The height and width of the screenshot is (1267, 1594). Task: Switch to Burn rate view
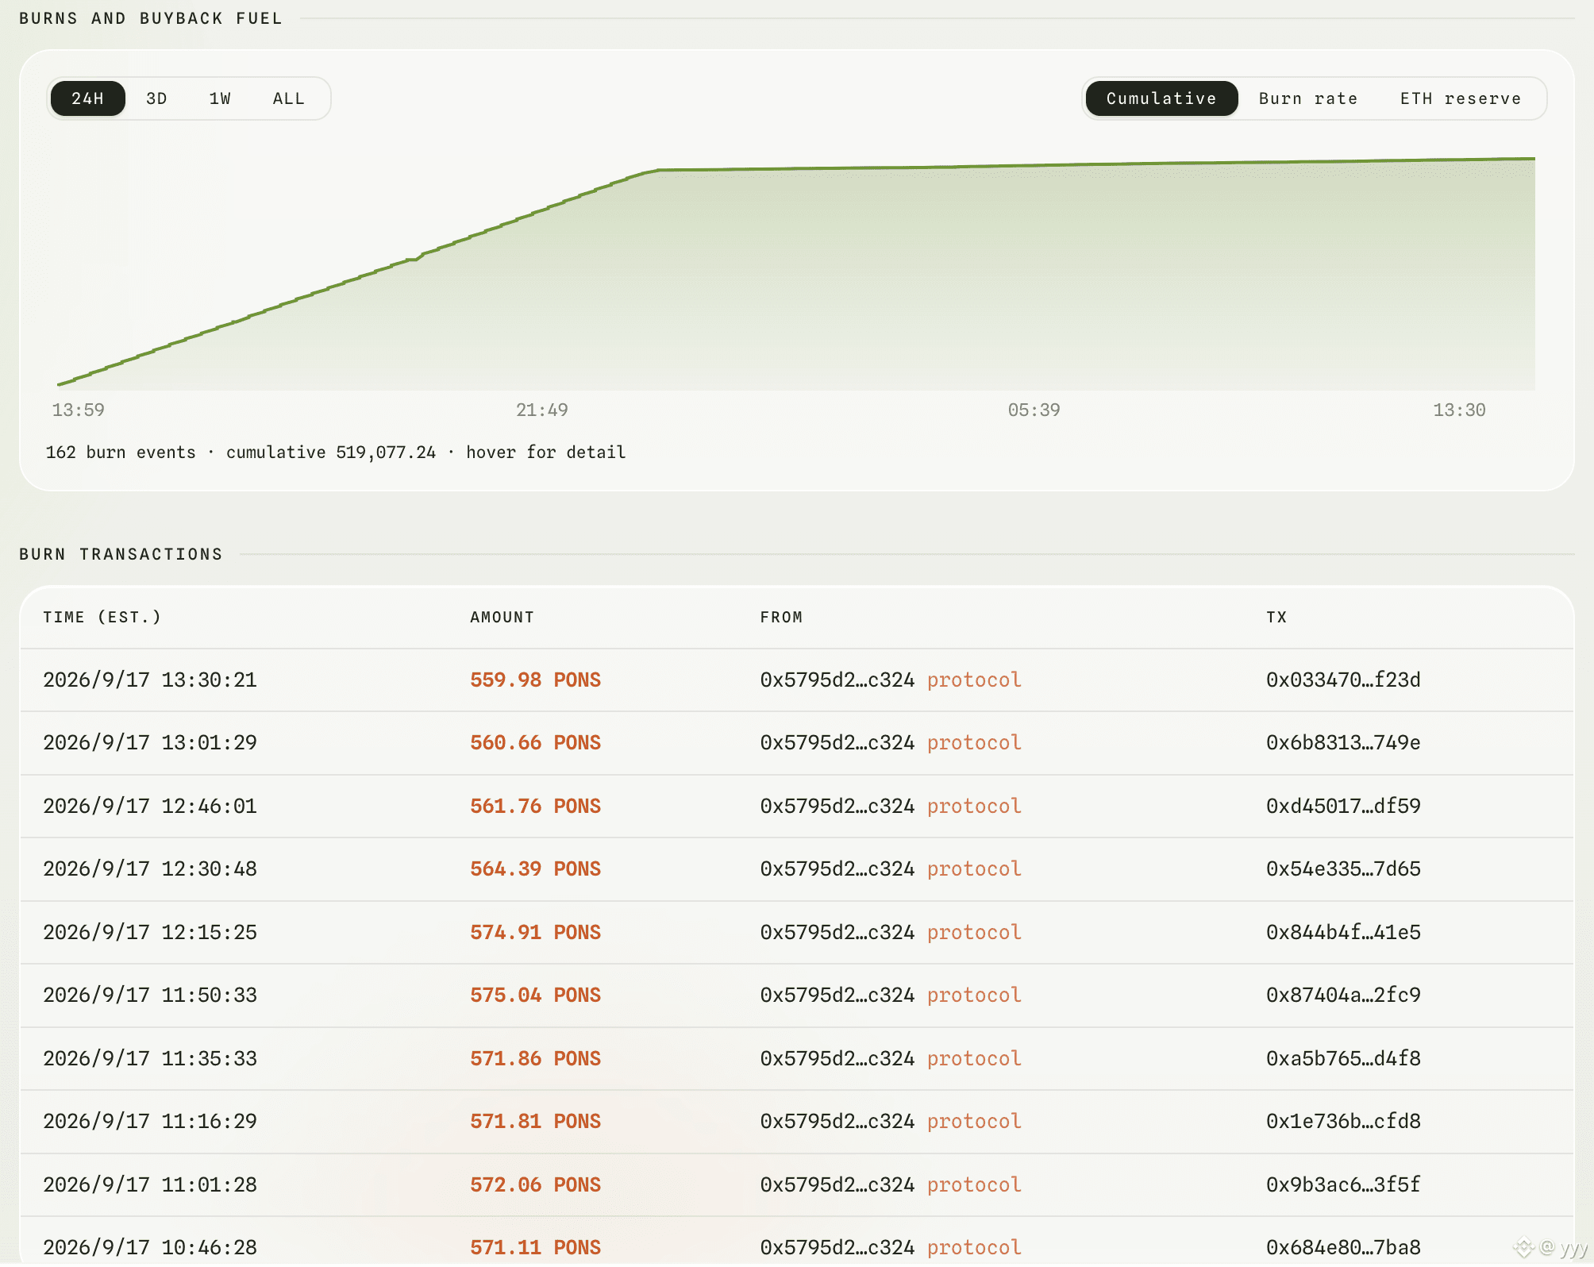1308,98
